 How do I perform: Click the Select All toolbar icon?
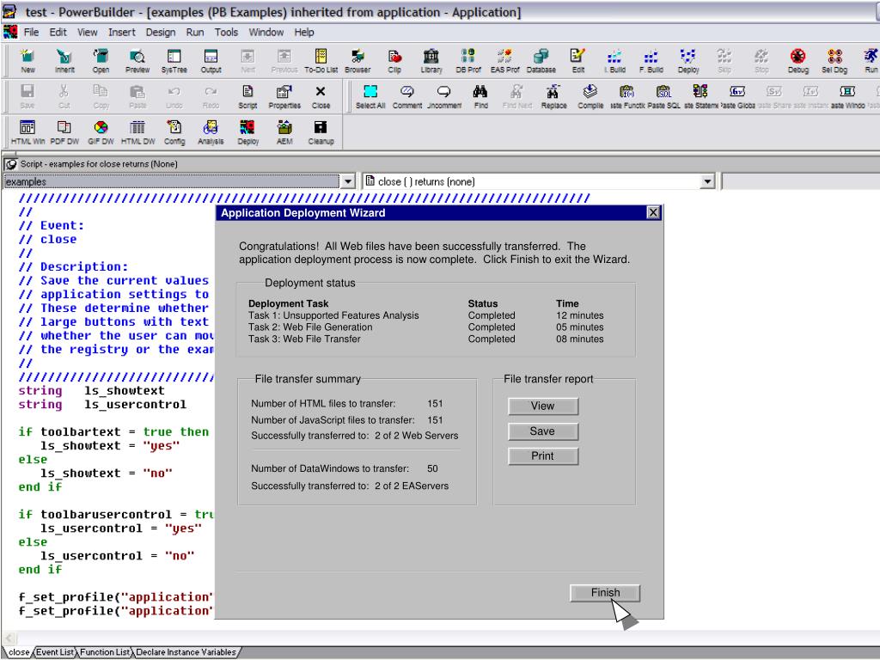(x=370, y=96)
